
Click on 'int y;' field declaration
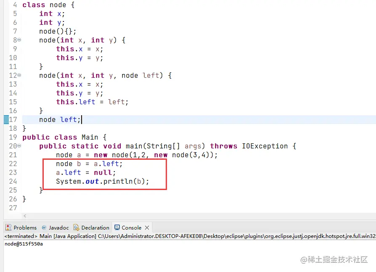coord(52,23)
